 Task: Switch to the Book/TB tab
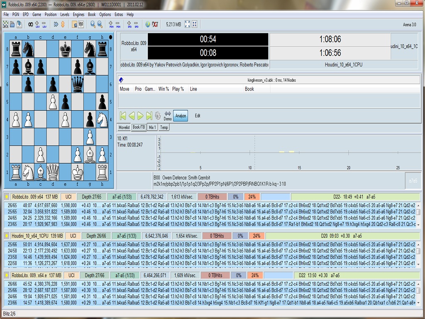click(x=139, y=127)
